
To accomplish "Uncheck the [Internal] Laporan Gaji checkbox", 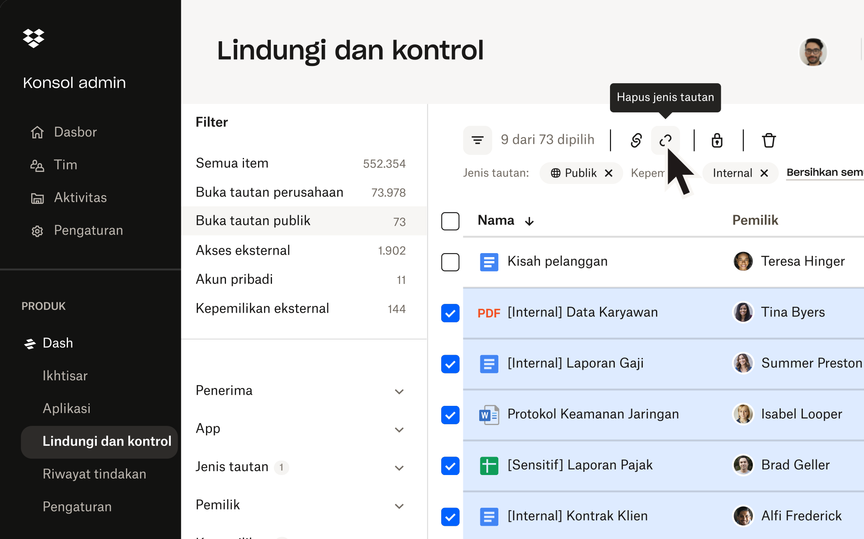I will tap(450, 364).
